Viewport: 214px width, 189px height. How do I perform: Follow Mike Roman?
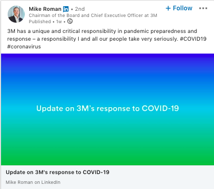(x=179, y=8)
